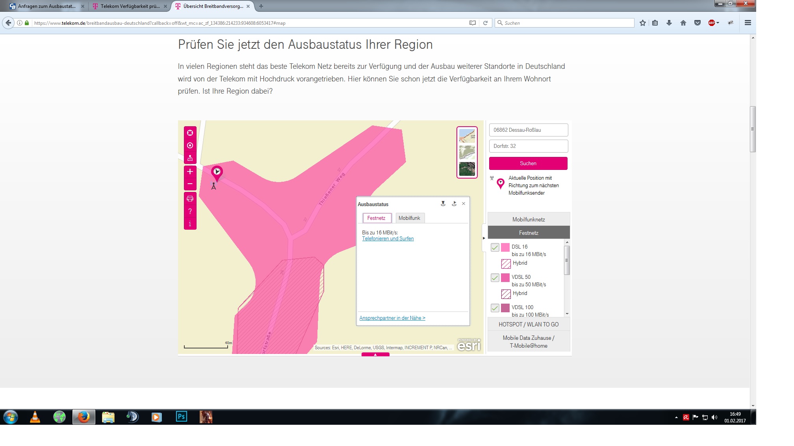Select the Festnetz tab in Ausbaustatus popup
The height and width of the screenshot is (446, 794).
[x=376, y=218]
